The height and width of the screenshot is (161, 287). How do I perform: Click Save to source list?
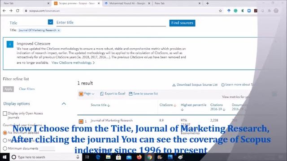(x=143, y=93)
